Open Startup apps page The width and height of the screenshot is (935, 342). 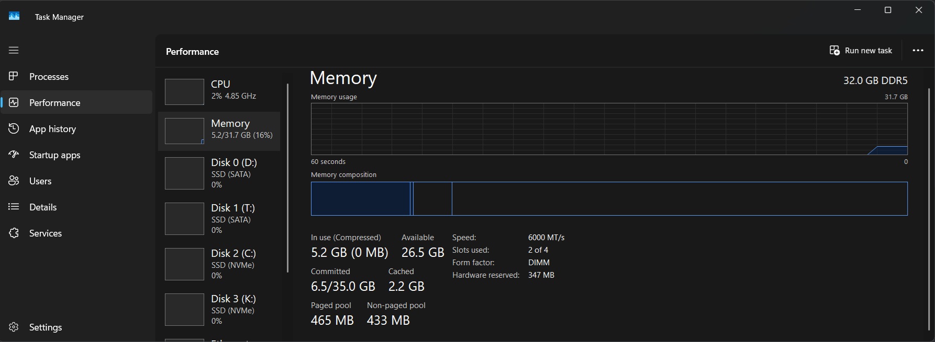coord(77,155)
